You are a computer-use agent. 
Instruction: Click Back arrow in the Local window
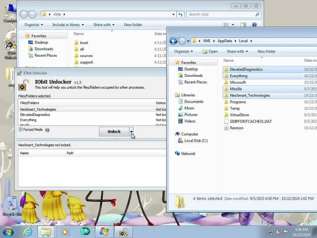click(173, 41)
